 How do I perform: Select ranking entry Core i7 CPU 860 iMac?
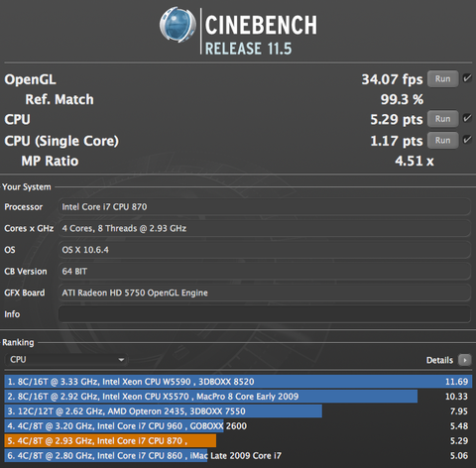tap(238, 456)
